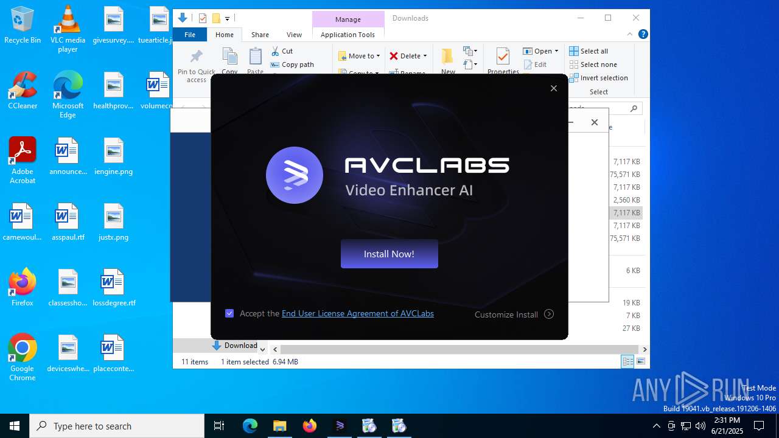Open Explorer Help question mark icon
This screenshot has height=438, width=779.
click(x=643, y=35)
